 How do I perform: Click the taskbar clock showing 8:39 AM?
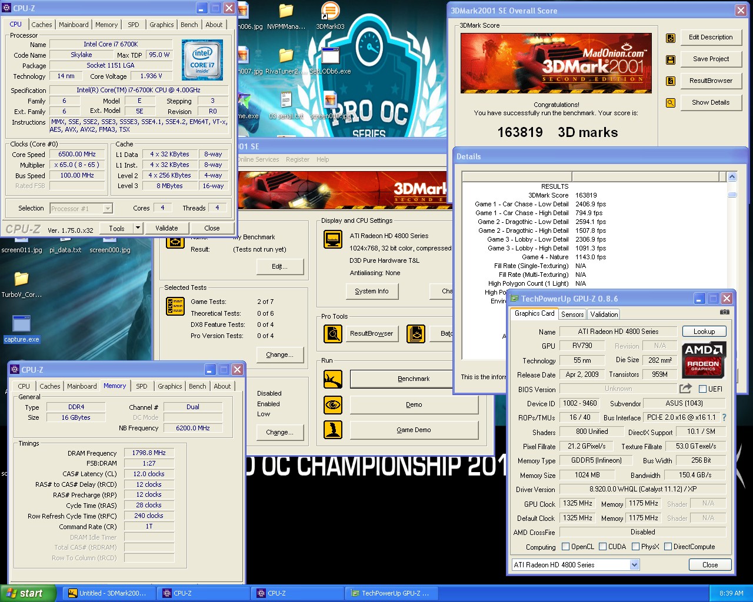click(x=731, y=593)
